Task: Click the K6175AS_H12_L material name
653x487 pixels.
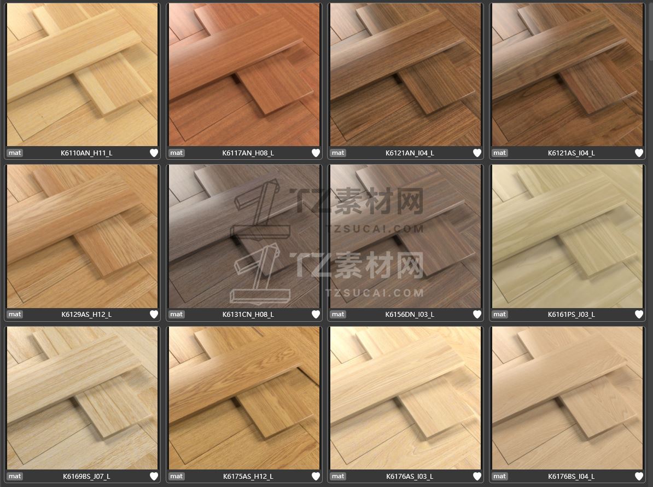Action: tap(248, 476)
